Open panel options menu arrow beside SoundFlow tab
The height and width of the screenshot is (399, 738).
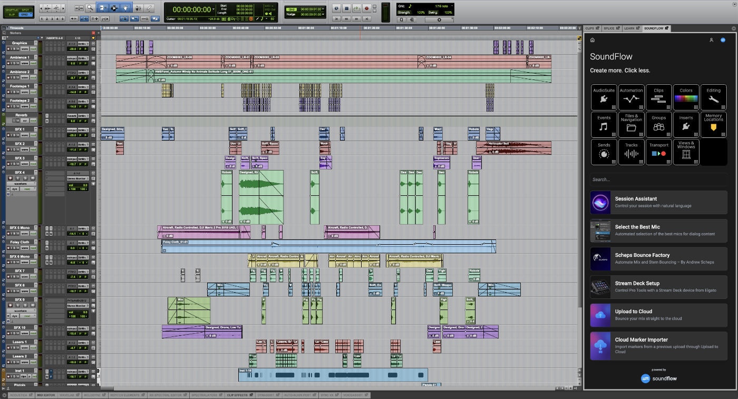click(734, 28)
